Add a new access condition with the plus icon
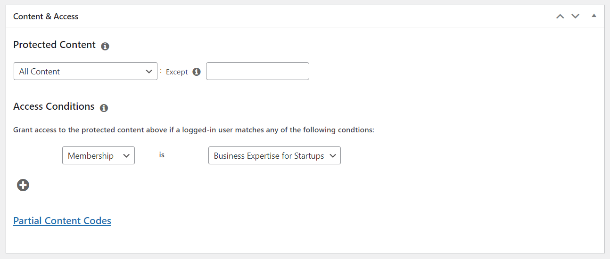Viewport: 610px width, 259px height. (x=23, y=185)
